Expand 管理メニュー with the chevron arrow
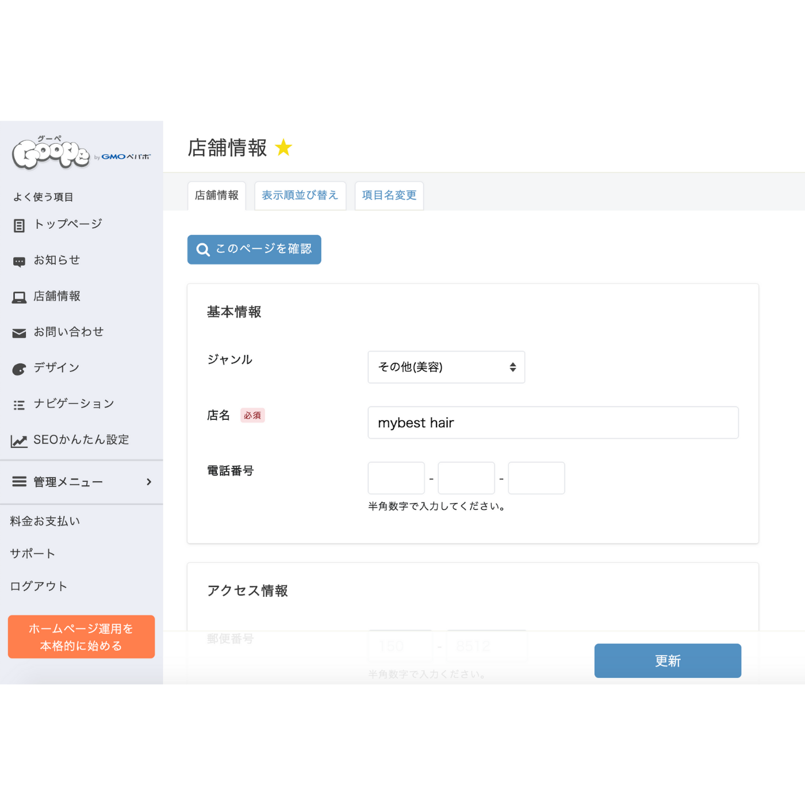805x805 pixels. 149,482
